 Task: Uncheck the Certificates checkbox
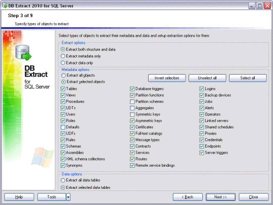point(132,127)
